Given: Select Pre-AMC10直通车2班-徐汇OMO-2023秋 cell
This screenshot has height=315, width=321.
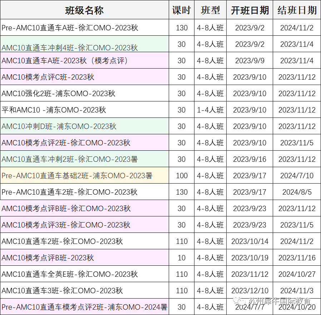Looking at the screenshot, I should [84, 192].
